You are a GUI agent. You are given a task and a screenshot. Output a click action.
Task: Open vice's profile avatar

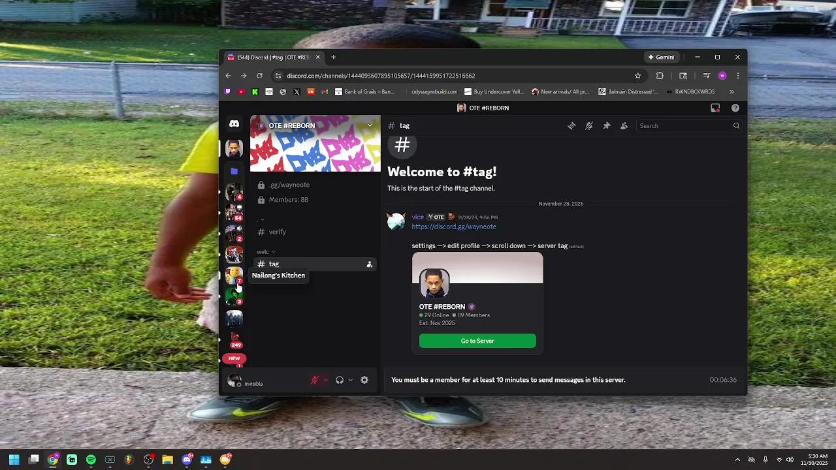tap(396, 222)
